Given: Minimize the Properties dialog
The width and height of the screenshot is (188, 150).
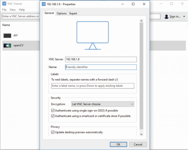Looking at the screenshot, I should pyautogui.click(x=123, y=4).
